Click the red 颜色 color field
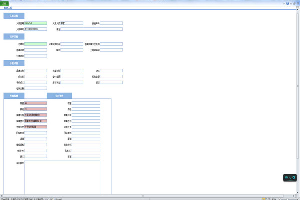Viewport: 300px width, 200px height. pos(36,109)
